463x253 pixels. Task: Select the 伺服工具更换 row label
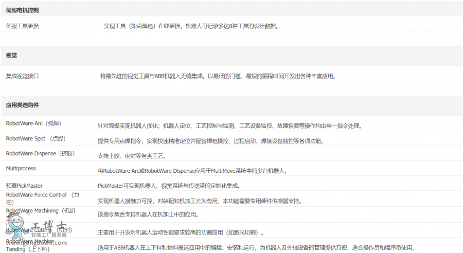(x=23, y=26)
